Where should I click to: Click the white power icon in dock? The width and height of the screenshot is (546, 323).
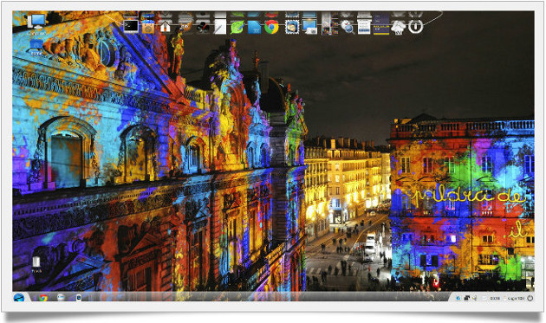coord(415,27)
